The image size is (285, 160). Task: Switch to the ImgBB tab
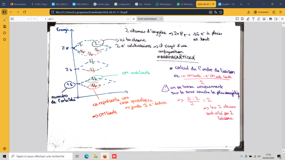coord(227,4)
